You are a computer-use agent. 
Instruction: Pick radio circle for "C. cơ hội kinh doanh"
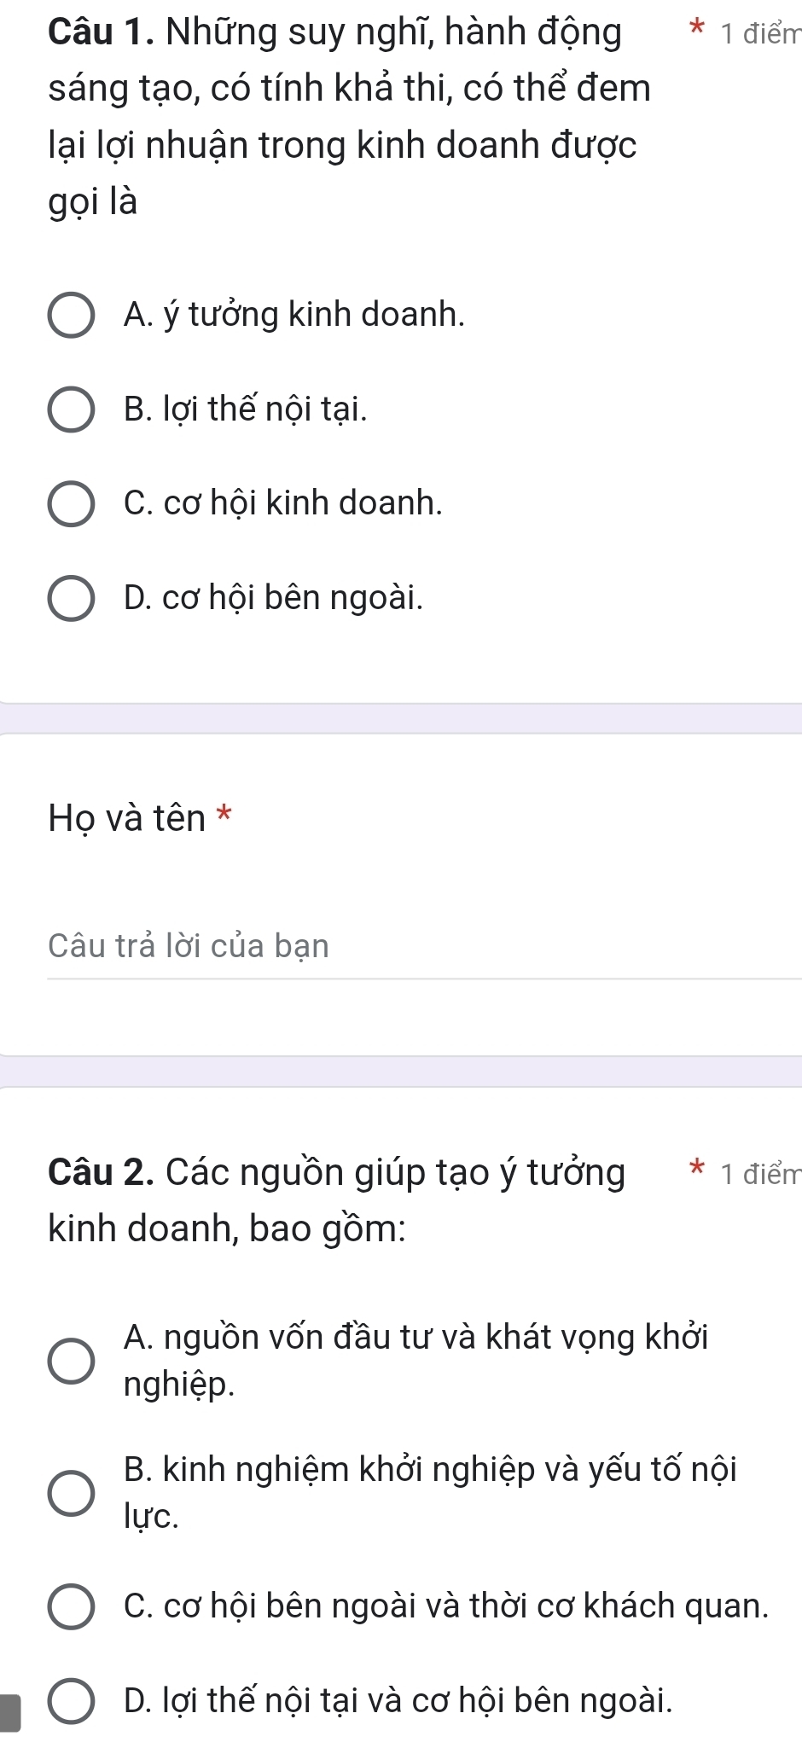coord(71,504)
